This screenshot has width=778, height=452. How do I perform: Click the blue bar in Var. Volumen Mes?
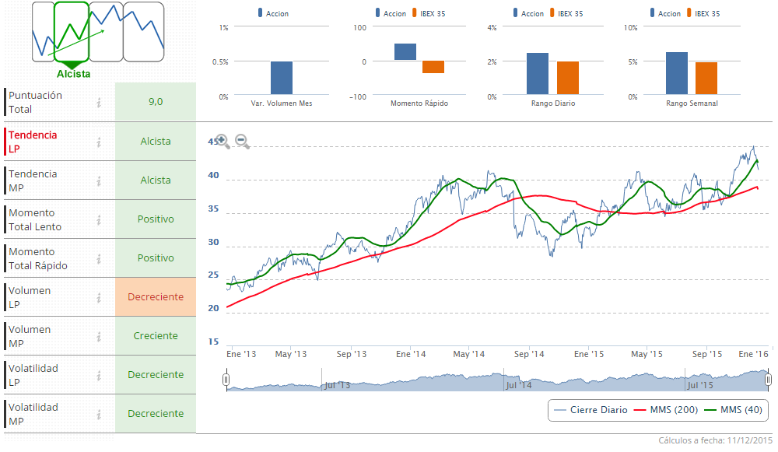tap(282, 78)
